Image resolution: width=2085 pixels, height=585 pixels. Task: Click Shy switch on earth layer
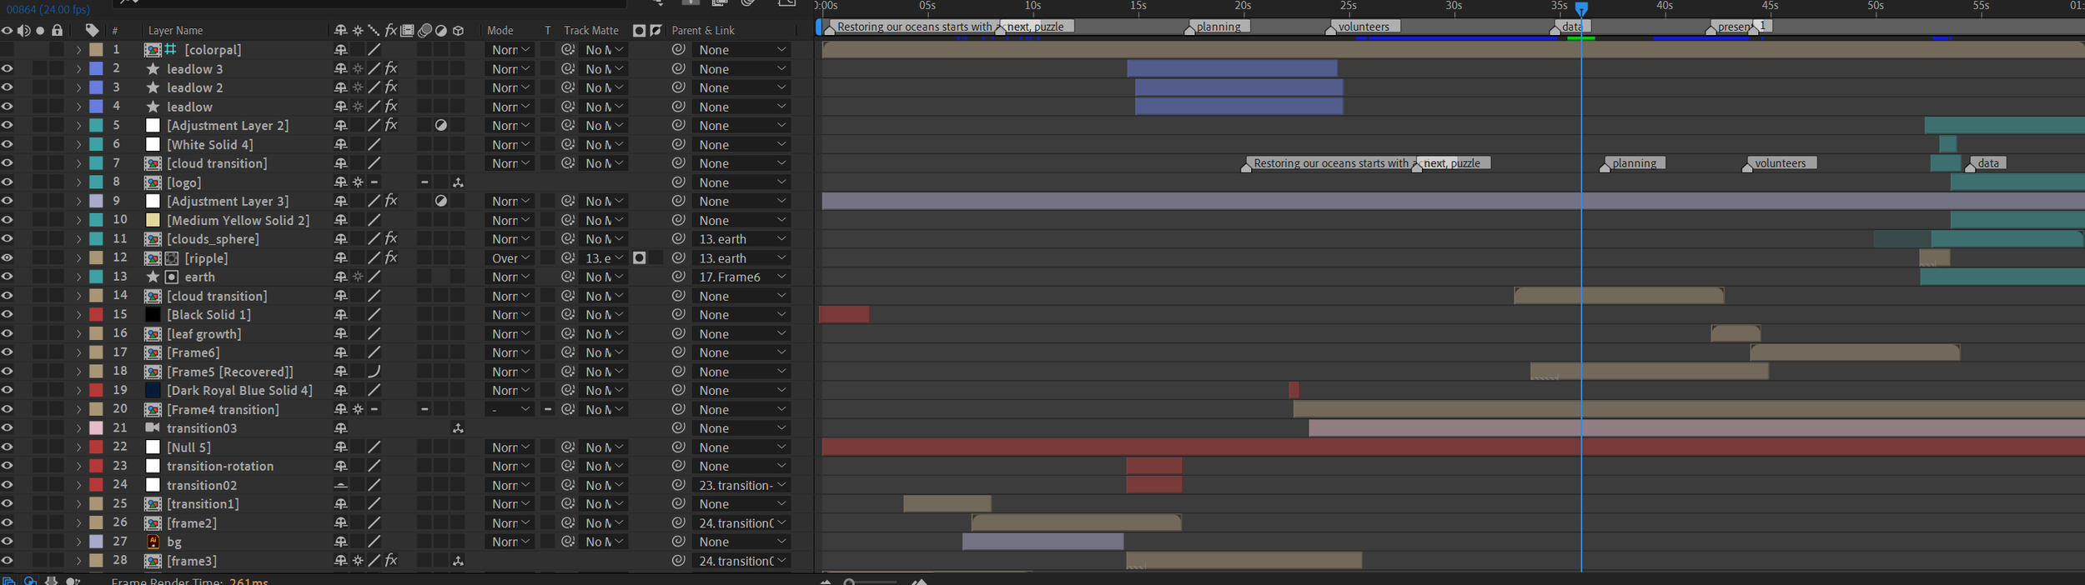340,277
